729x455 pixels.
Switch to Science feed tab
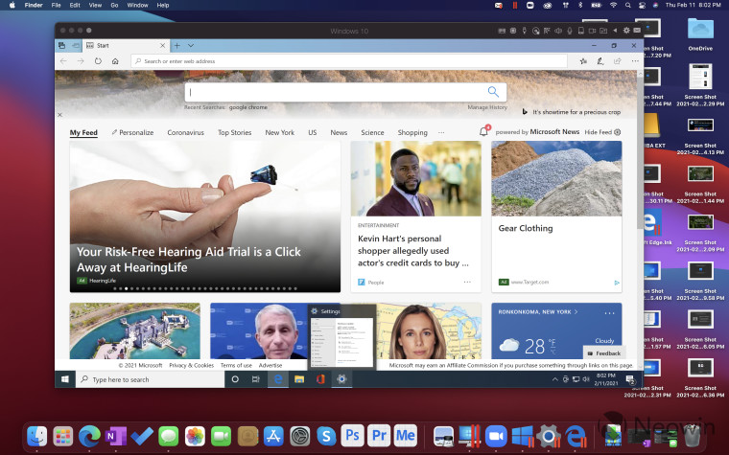click(372, 132)
